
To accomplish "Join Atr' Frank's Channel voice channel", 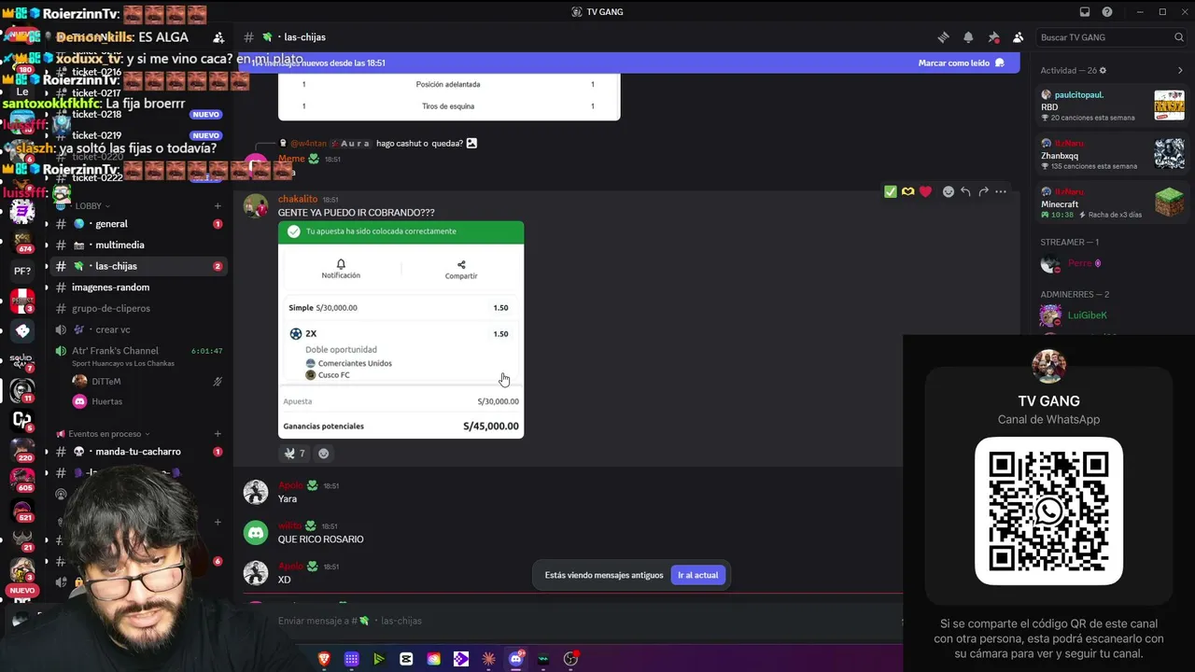I will (x=138, y=355).
